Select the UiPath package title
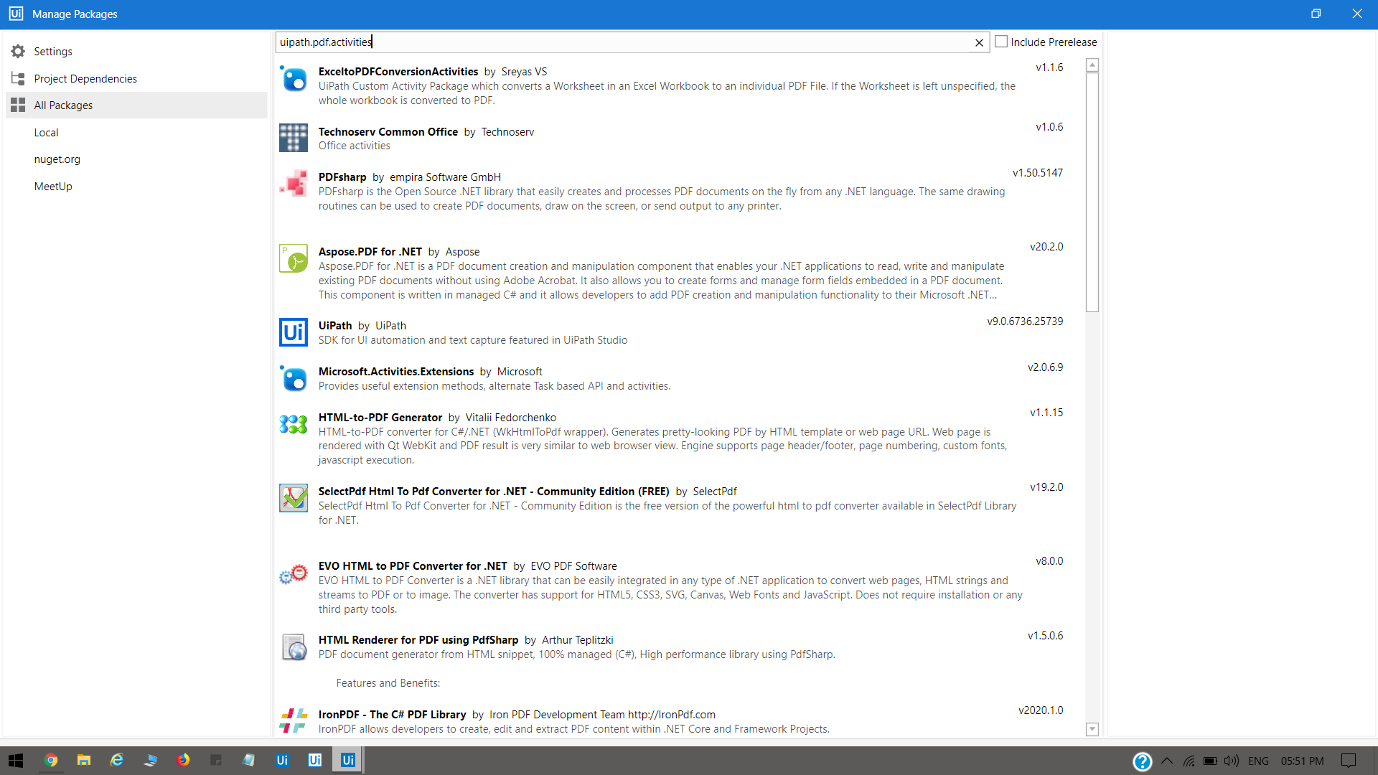 (335, 326)
